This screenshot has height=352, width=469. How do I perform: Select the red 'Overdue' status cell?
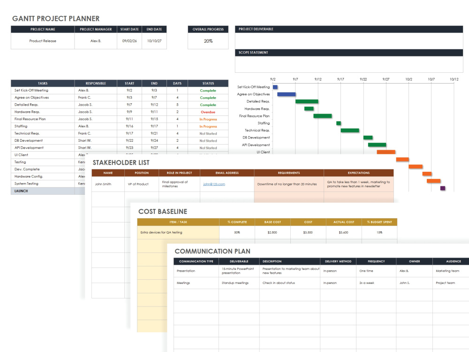click(208, 112)
